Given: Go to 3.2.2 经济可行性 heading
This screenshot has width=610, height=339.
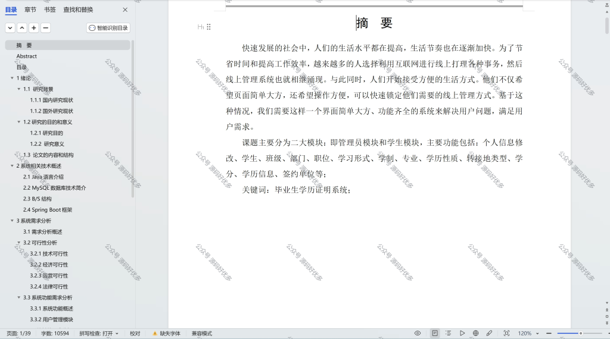Looking at the screenshot, I should click(x=49, y=265).
